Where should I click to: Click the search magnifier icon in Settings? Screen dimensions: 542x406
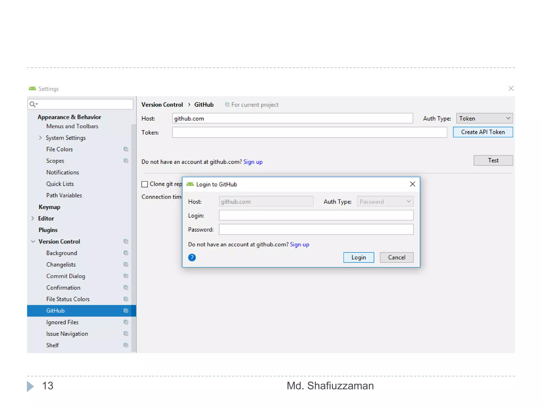(x=33, y=104)
